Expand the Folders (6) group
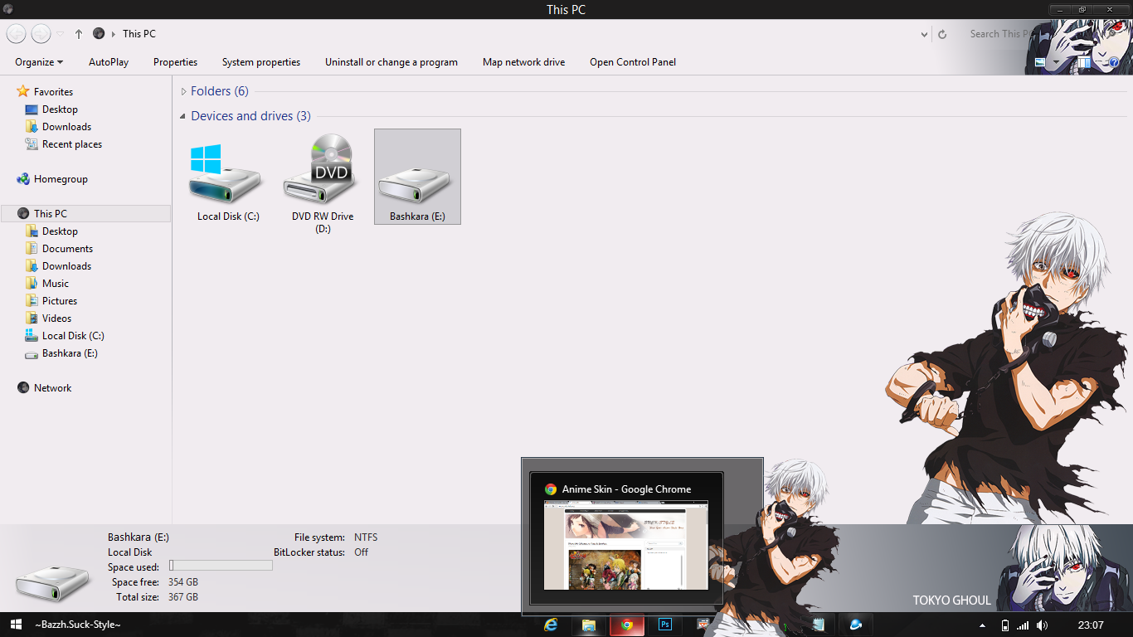The height and width of the screenshot is (637, 1133). point(183,91)
